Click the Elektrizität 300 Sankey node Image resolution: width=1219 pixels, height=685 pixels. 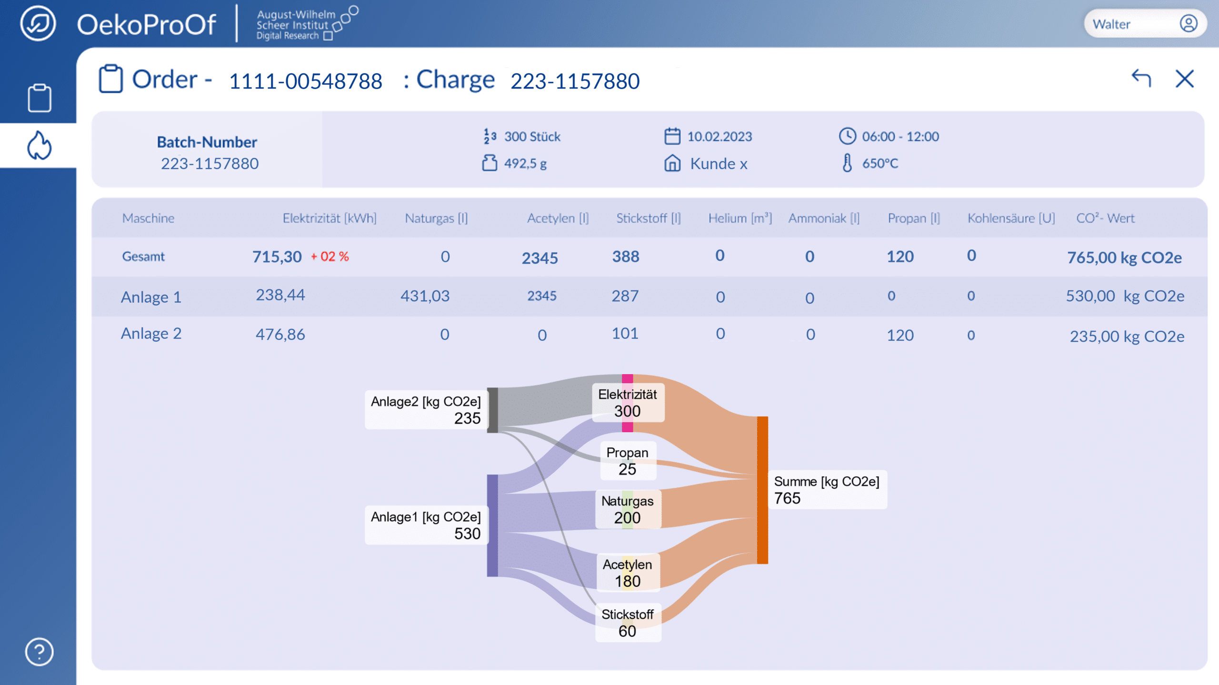pyautogui.click(x=628, y=403)
